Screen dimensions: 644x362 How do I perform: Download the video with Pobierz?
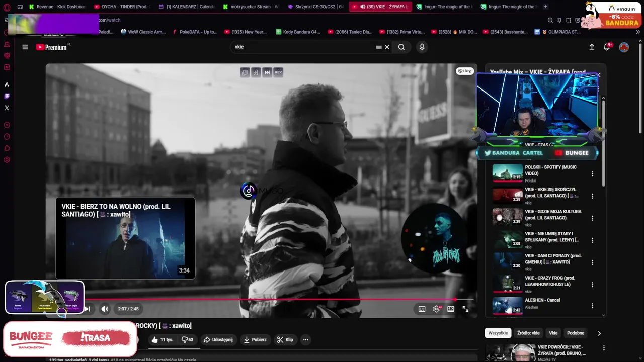pos(255,340)
